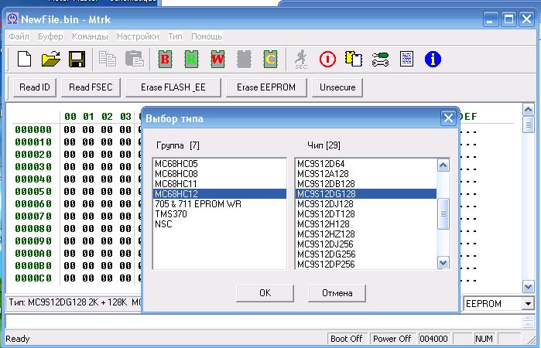Click the green R read chip icon
The image size is (541, 348).
coord(191,60)
